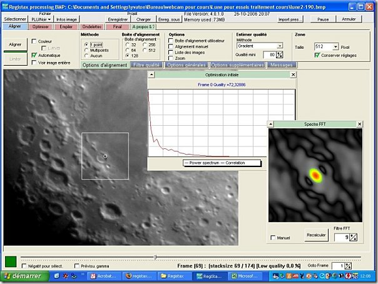Click the stepper icon beside Qualité mini
The width and height of the screenshot is (378, 284).
pyautogui.click(x=280, y=55)
